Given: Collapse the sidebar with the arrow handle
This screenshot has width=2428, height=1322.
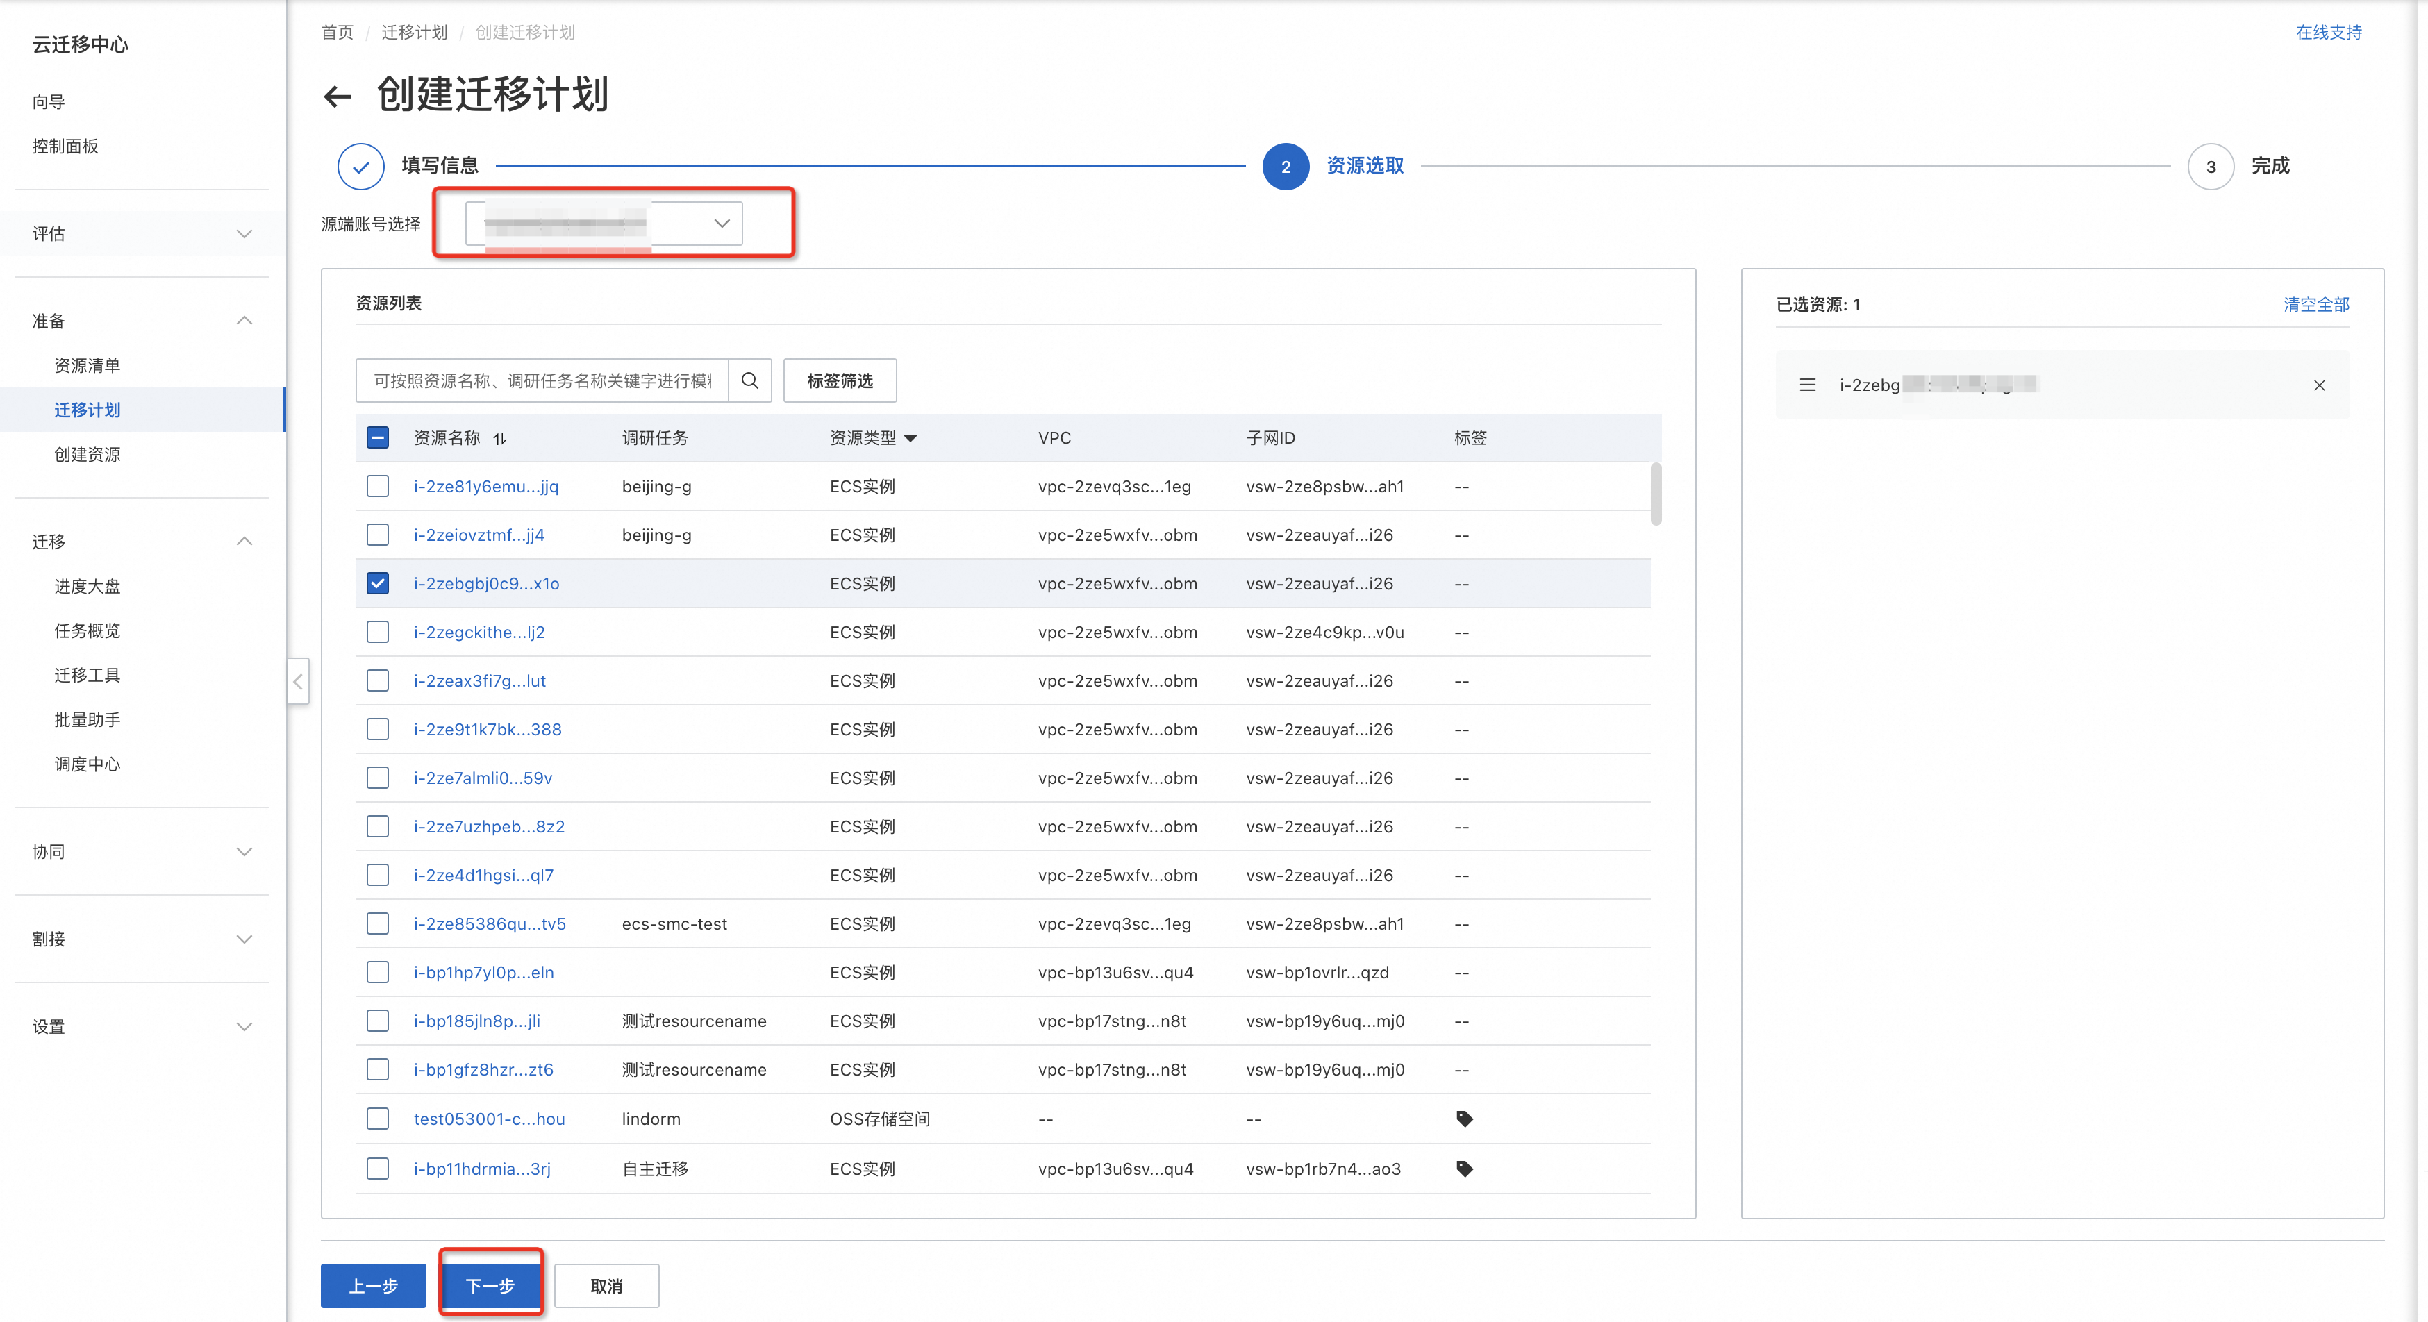Looking at the screenshot, I should pos(298,681).
